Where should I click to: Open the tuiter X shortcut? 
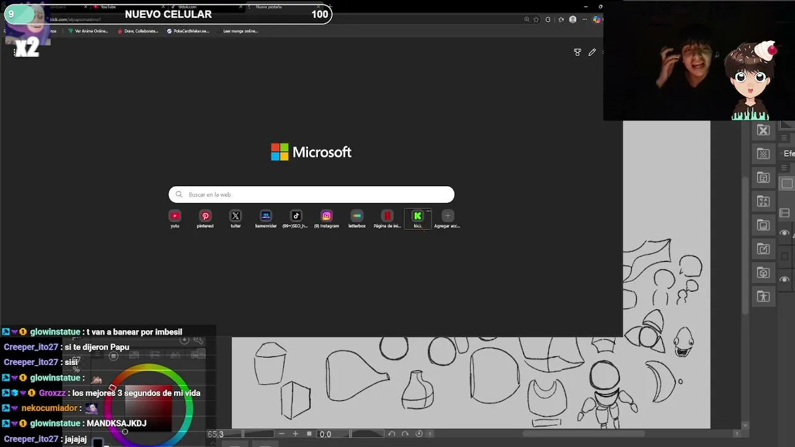[x=235, y=219]
